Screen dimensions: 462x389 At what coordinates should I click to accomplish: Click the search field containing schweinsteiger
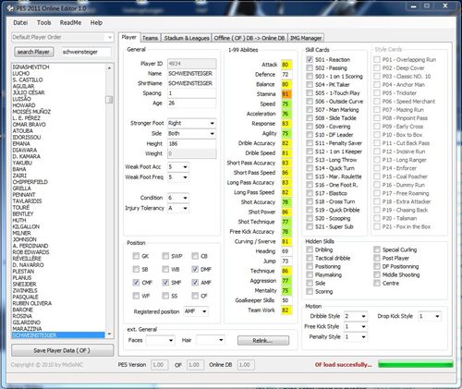tap(86, 52)
